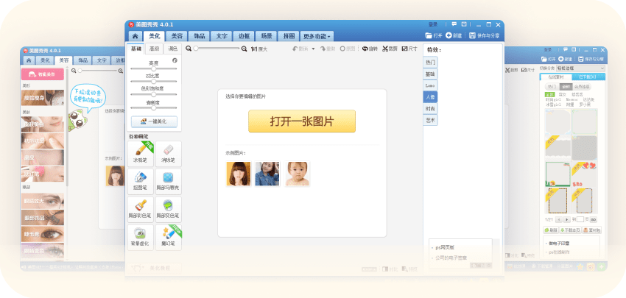Select the 消除笔 eraser pen tool
Image resolution: width=626 pixels, height=298 pixels.
167,155
